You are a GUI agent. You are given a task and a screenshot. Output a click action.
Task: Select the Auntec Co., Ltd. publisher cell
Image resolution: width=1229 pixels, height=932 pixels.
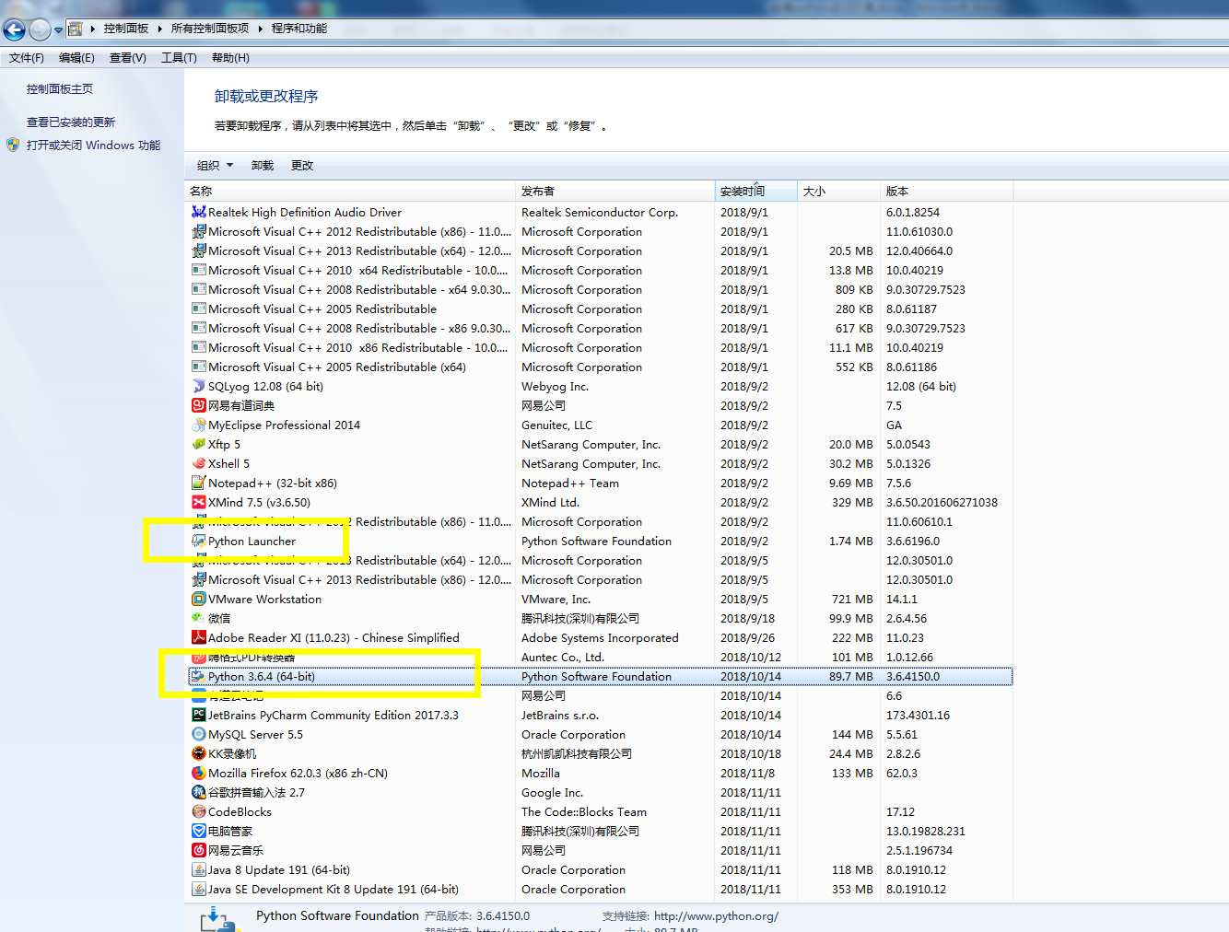click(563, 657)
